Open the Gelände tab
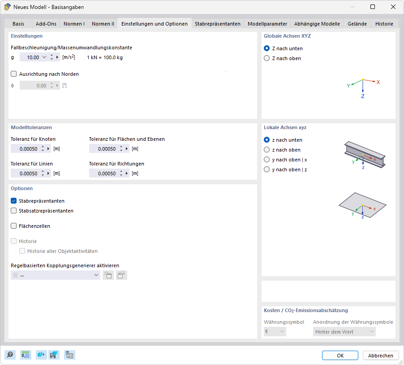 [357, 23]
